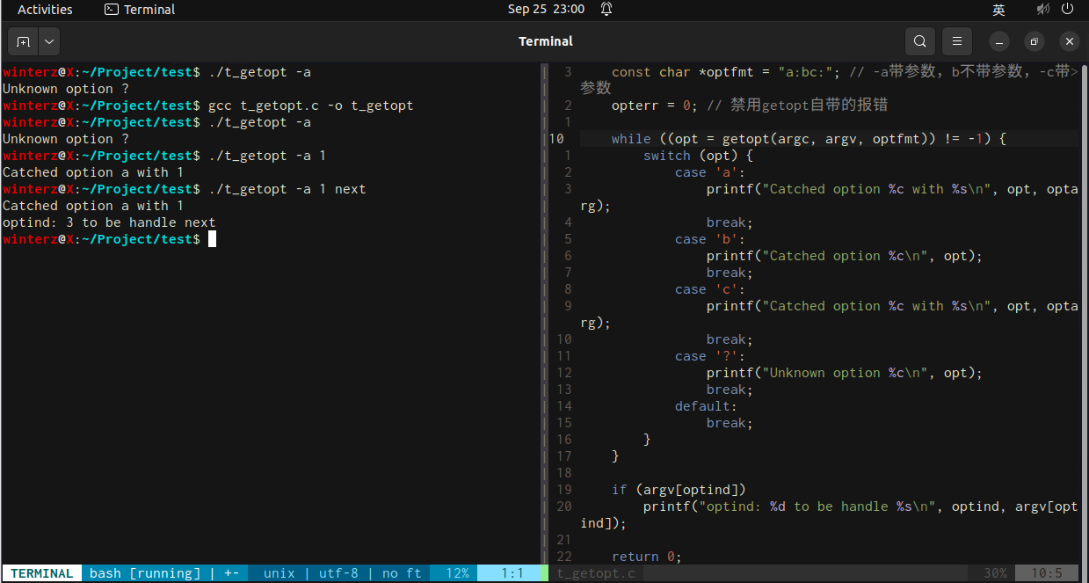The height and width of the screenshot is (583, 1089).
Task: Click the TERMINAL mode indicator in statusline
Action: 42,573
